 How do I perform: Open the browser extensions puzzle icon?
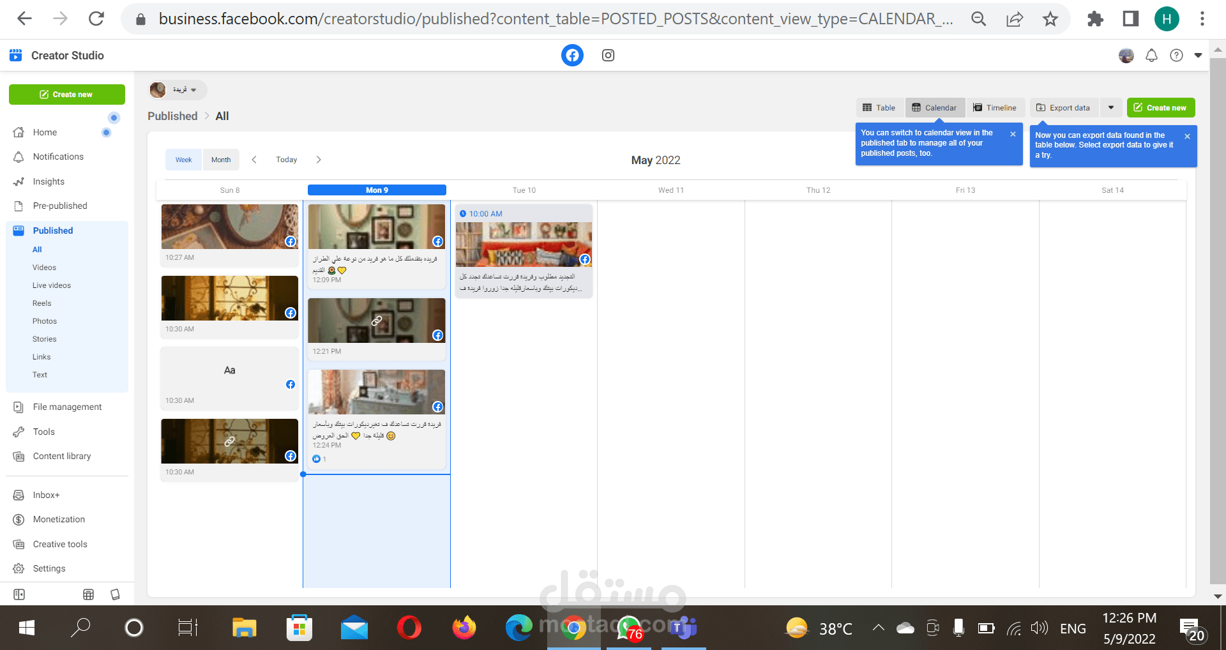[x=1095, y=19]
